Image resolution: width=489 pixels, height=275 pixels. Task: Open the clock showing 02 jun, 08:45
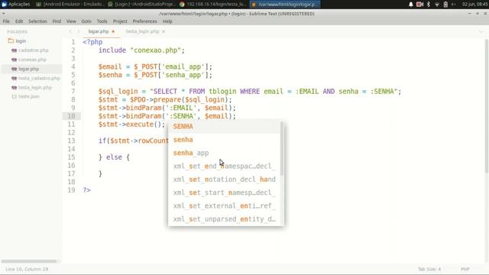(x=474, y=4)
